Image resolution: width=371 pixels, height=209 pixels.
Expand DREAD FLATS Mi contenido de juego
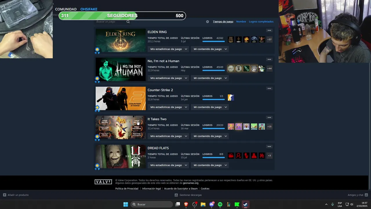click(x=210, y=165)
